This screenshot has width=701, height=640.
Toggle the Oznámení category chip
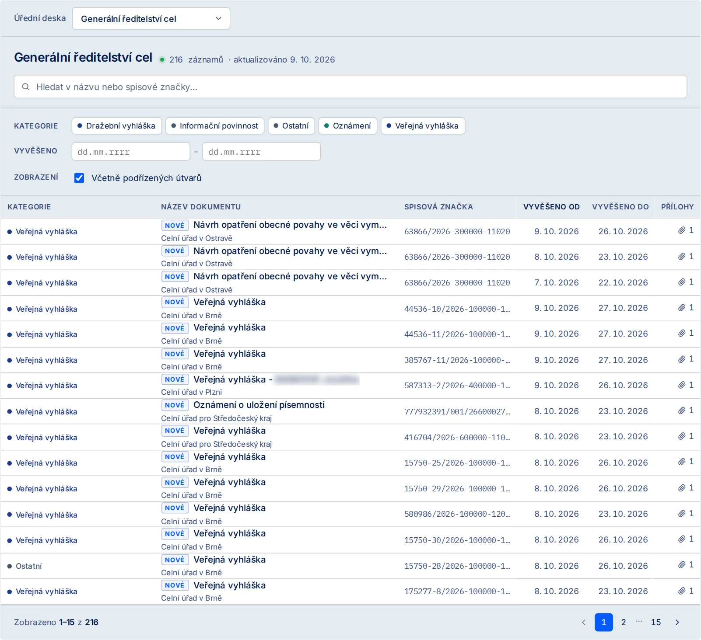[348, 126]
